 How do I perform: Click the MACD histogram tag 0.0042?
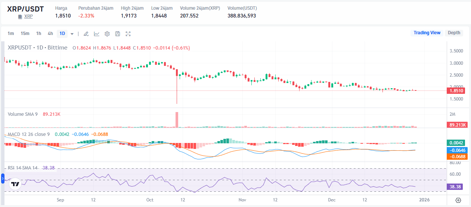point(456,143)
